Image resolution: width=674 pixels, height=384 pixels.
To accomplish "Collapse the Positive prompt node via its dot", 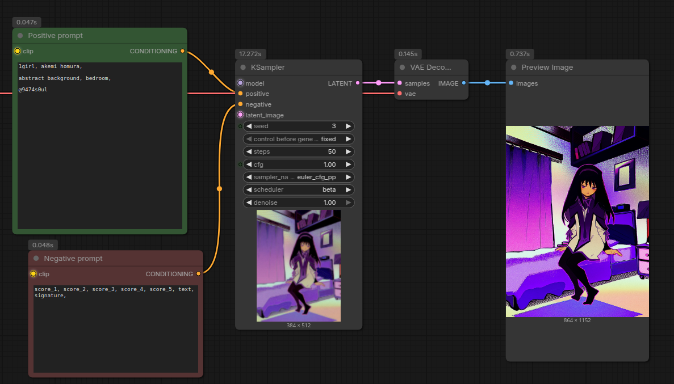I will (x=20, y=36).
